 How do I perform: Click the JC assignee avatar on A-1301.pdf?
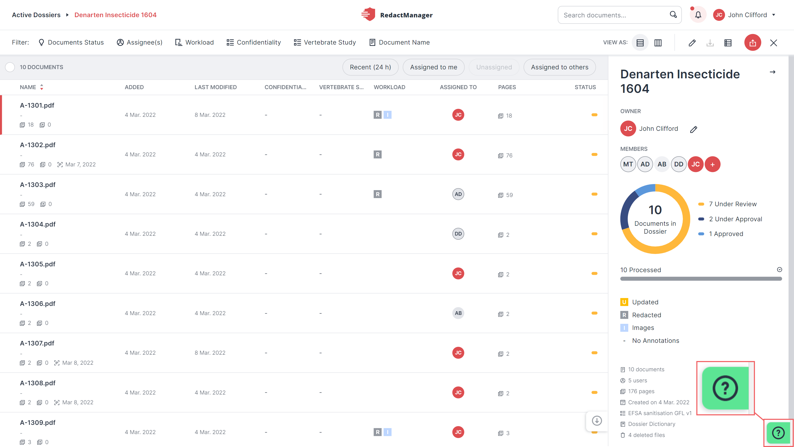(x=458, y=115)
